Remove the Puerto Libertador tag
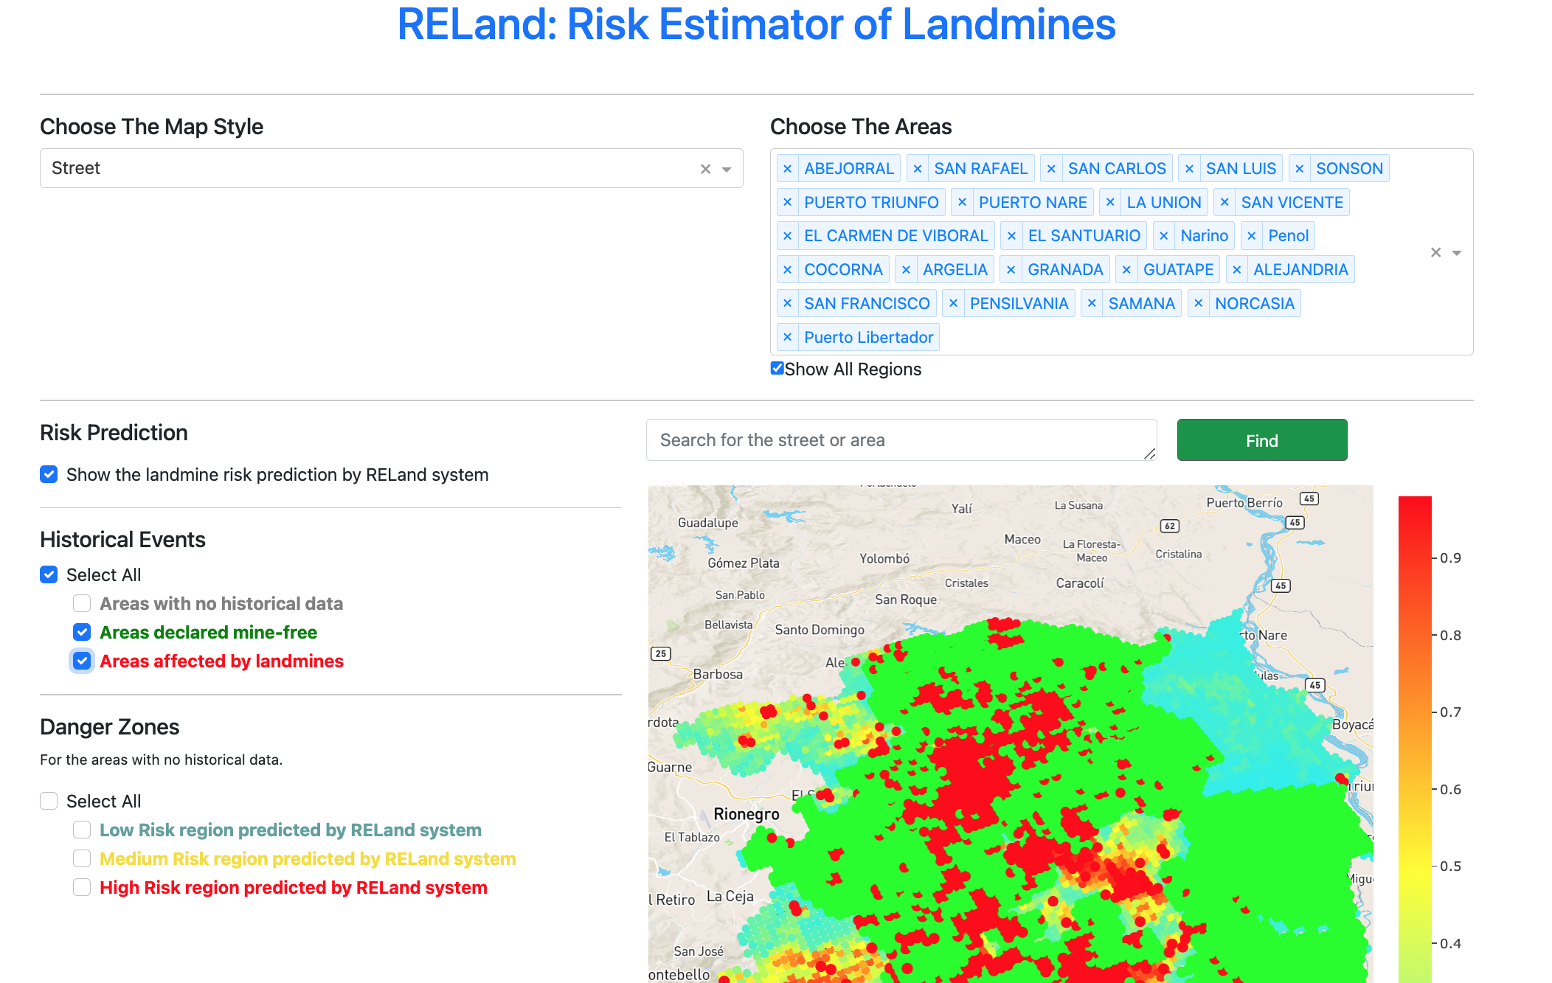1552x983 pixels. point(787,338)
